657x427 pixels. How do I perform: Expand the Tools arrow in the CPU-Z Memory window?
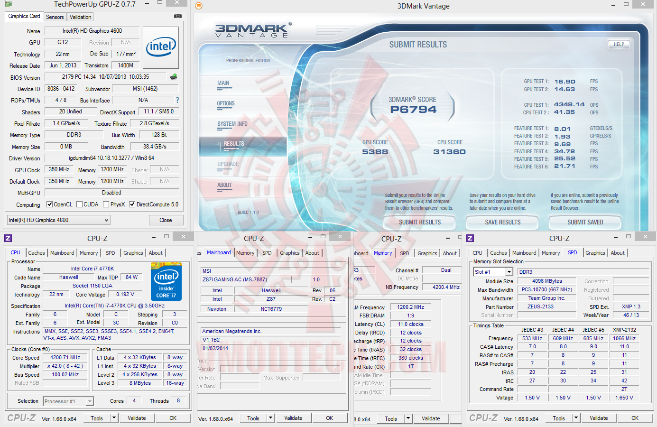point(408,418)
